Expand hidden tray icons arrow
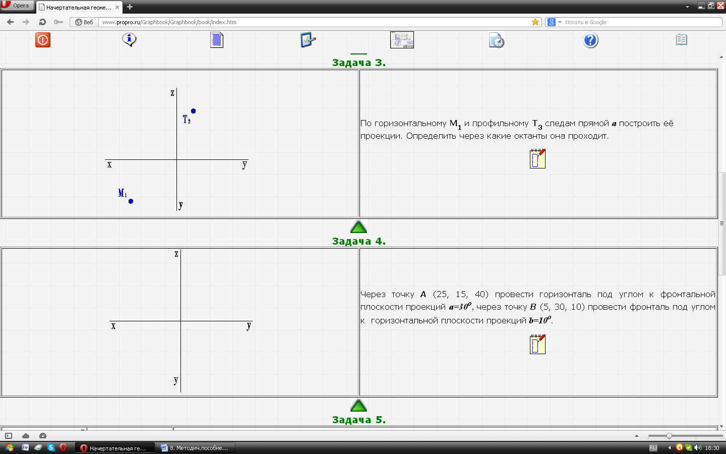This screenshot has height=454, width=726. (670, 448)
